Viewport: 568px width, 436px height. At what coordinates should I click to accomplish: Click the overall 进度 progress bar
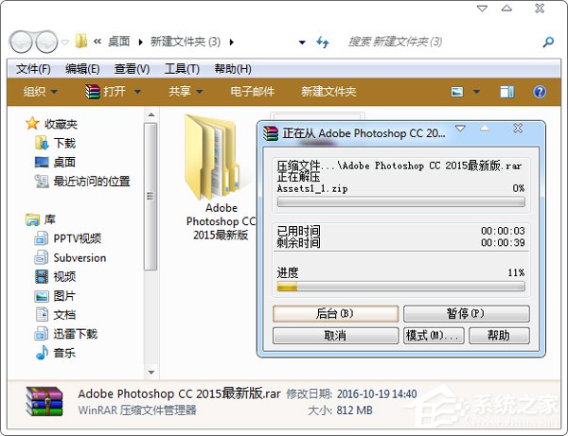click(x=399, y=287)
